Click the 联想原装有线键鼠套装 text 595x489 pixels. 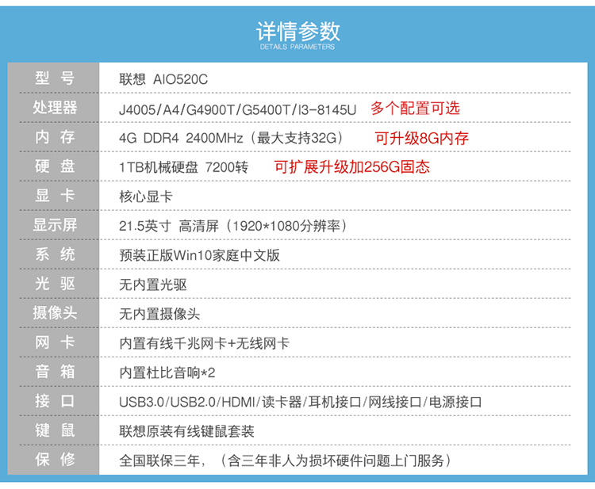coord(186,431)
